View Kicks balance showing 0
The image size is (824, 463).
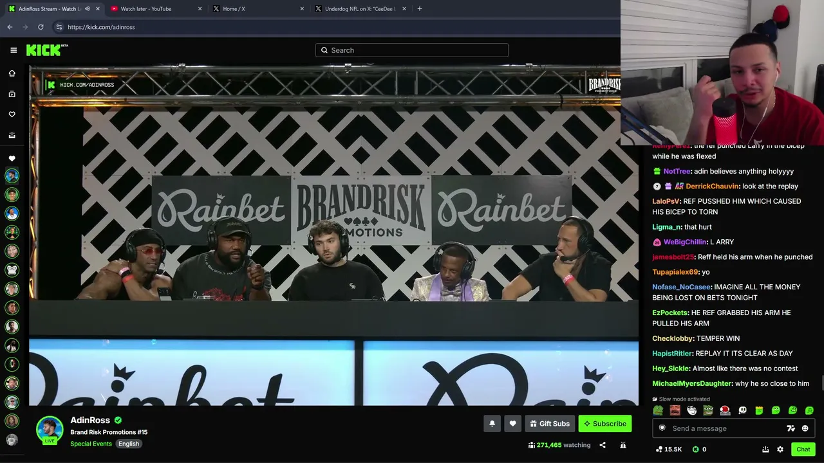[699, 449]
